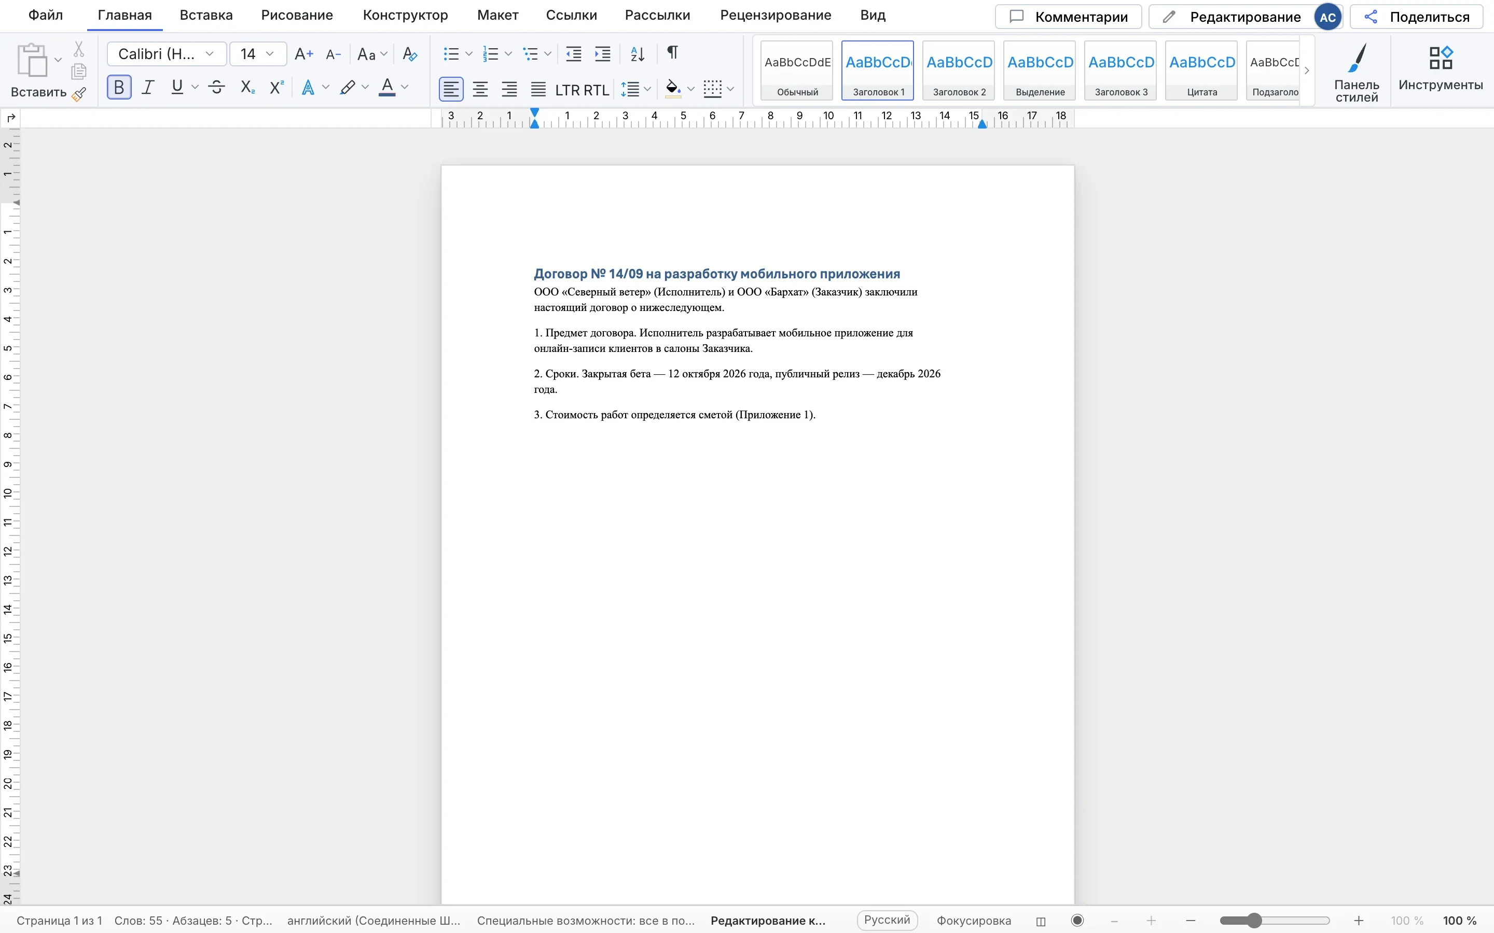This screenshot has height=933, width=1494.
Task: Toggle the paragraph marks pilcrow icon
Action: click(x=673, y=53)
